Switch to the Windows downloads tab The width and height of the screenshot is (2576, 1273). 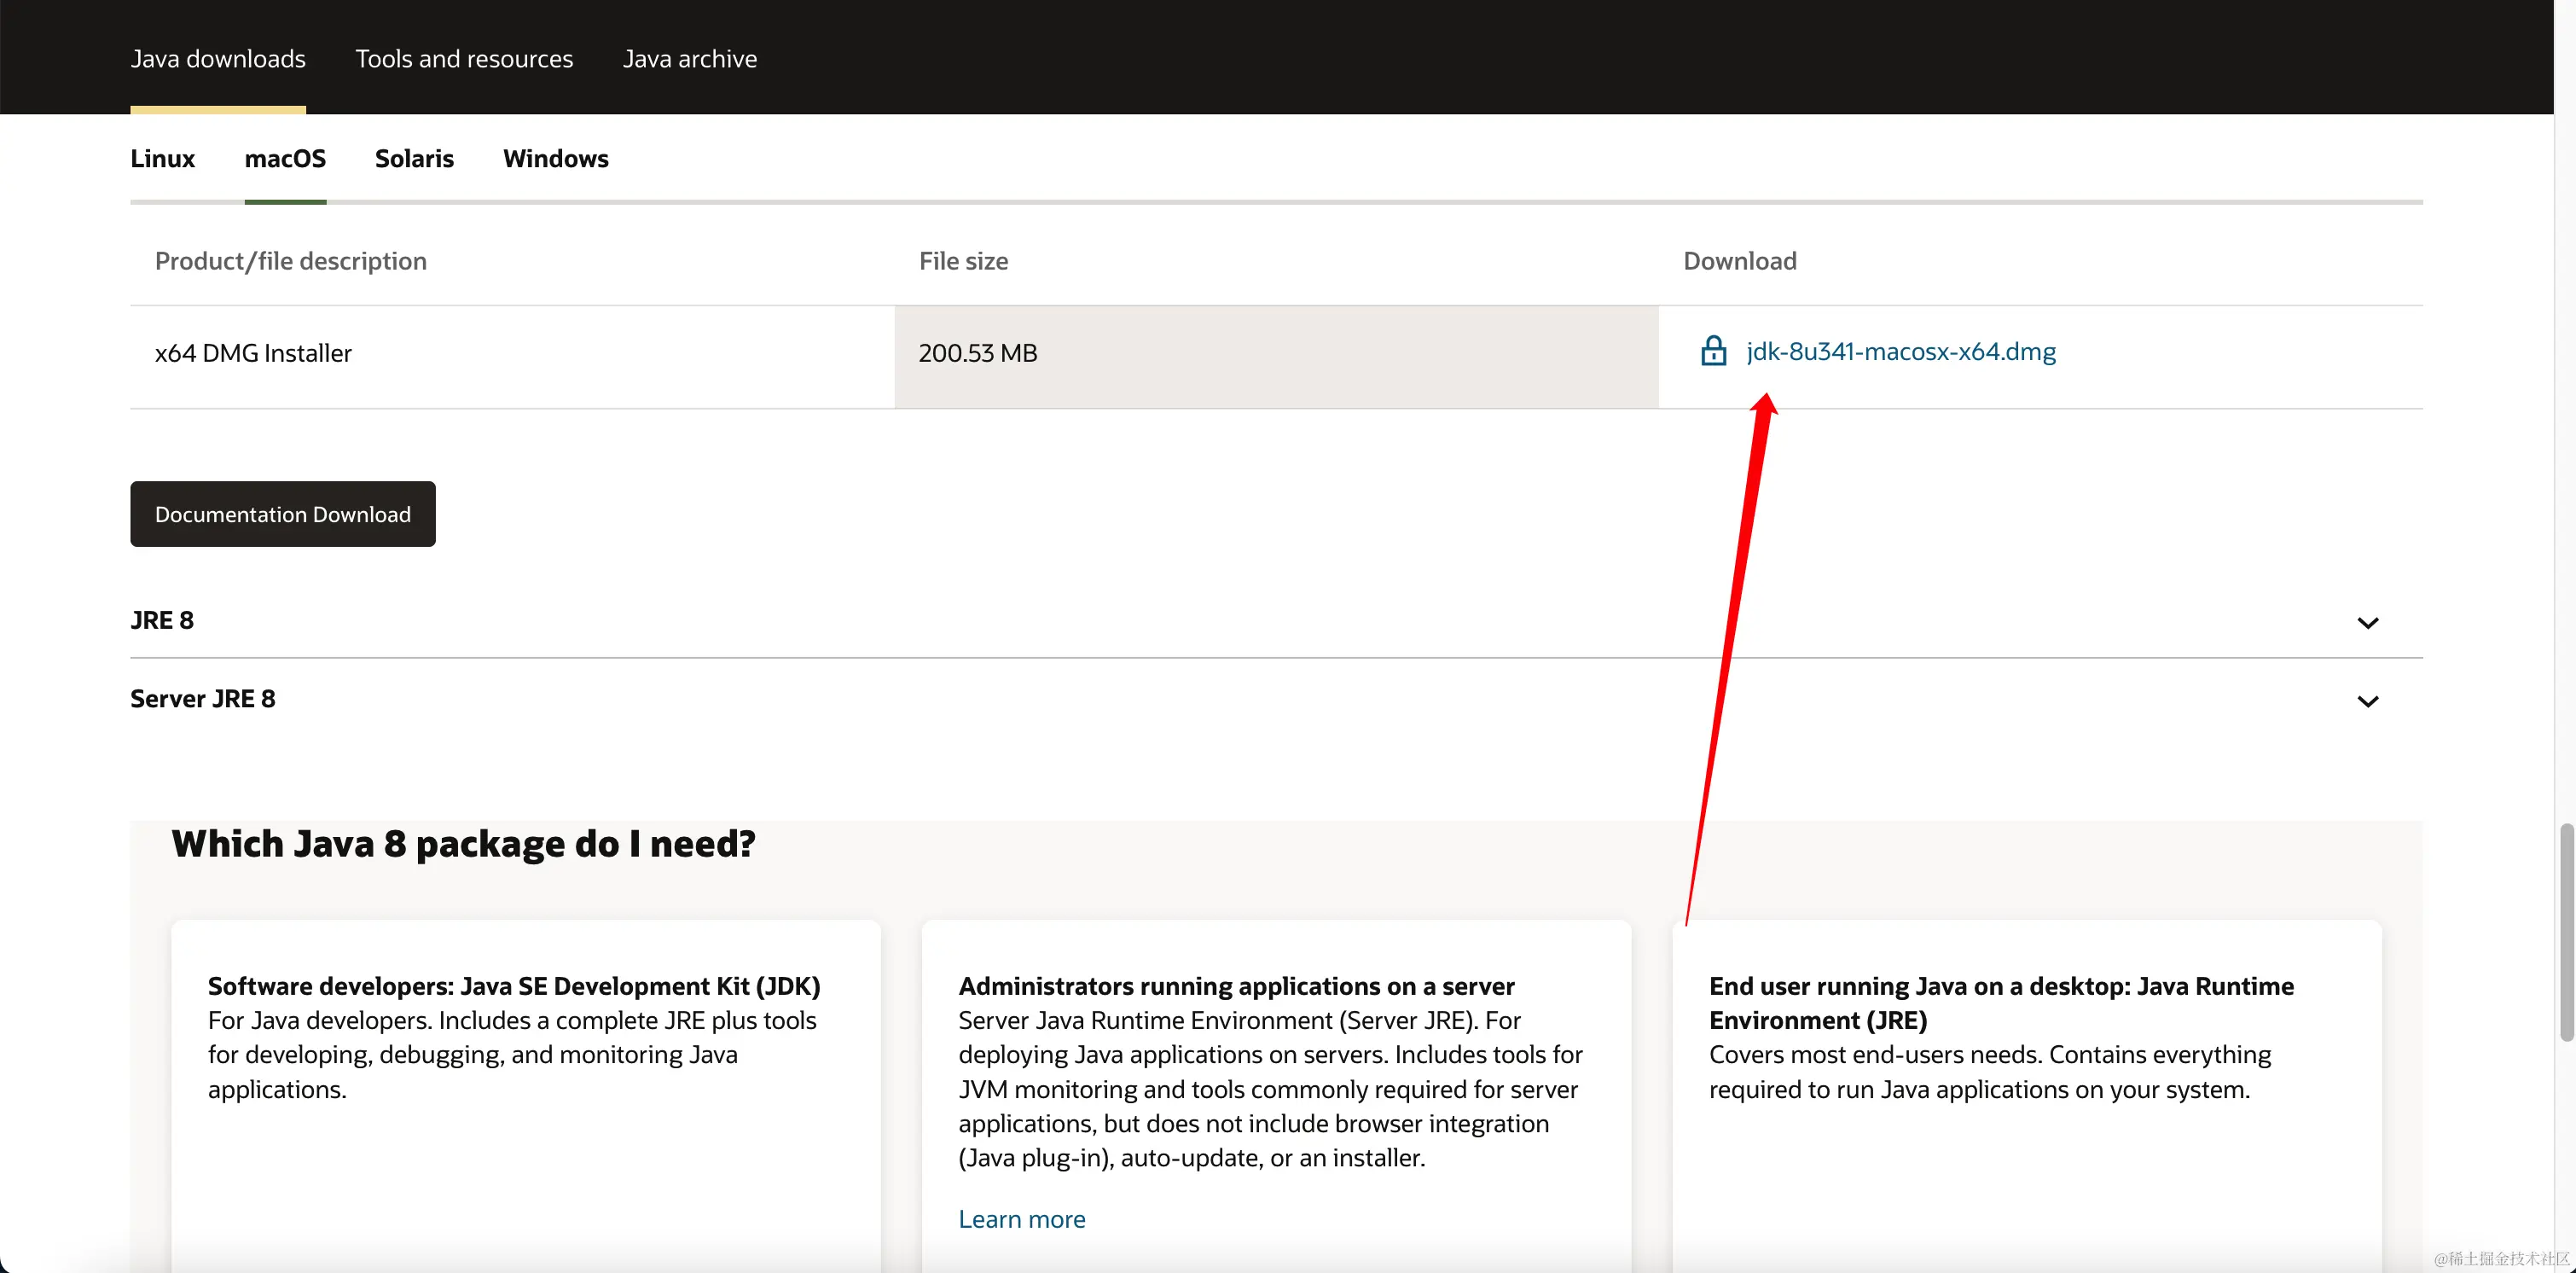point(555,159)
